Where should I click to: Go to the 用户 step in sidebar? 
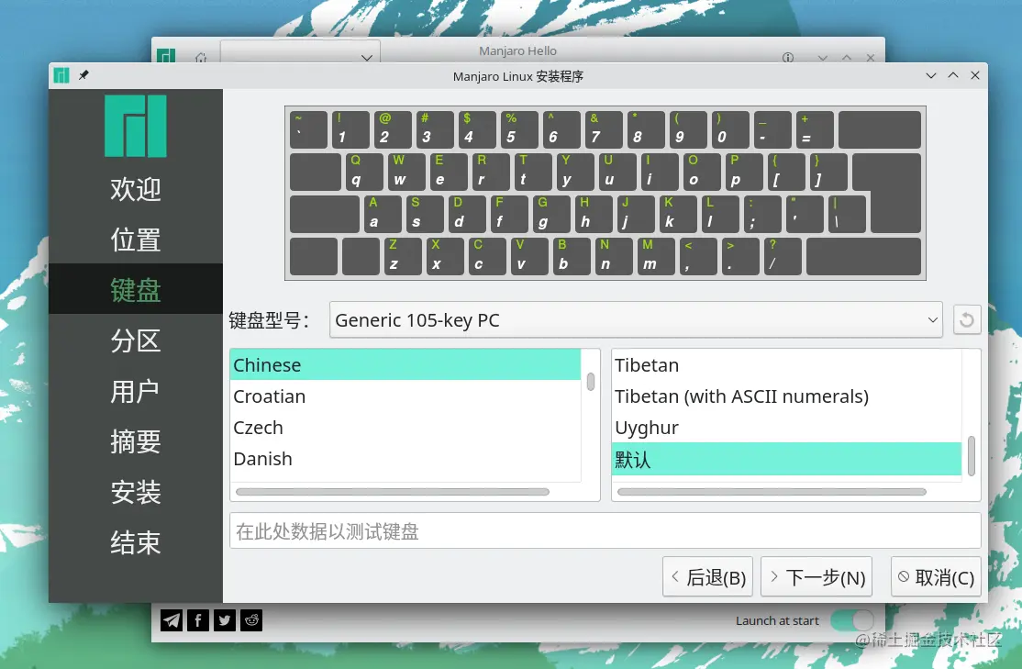coord(136,391)
